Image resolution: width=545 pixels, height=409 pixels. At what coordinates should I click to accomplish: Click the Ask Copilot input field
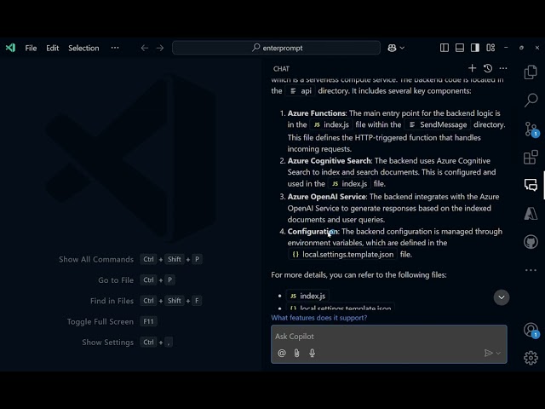click(388, 337)
